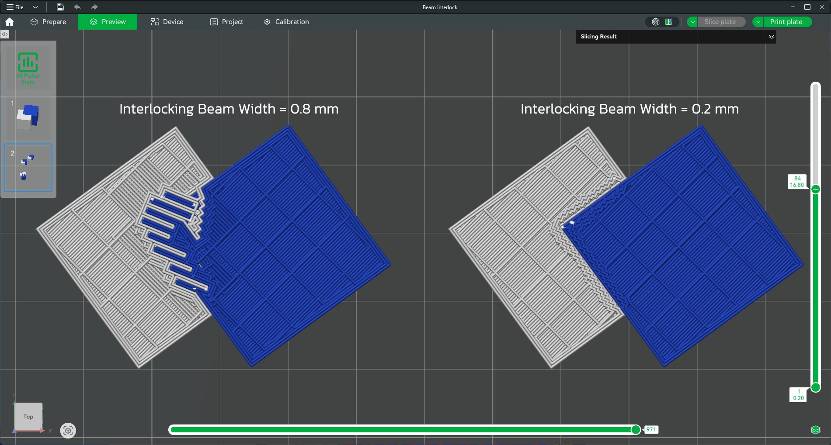
Task: Open the File menu dropdown arrow
Action: coord(35,7)
